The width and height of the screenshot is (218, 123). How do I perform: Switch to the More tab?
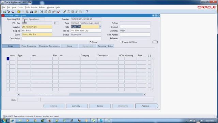[x=69, y=46]
